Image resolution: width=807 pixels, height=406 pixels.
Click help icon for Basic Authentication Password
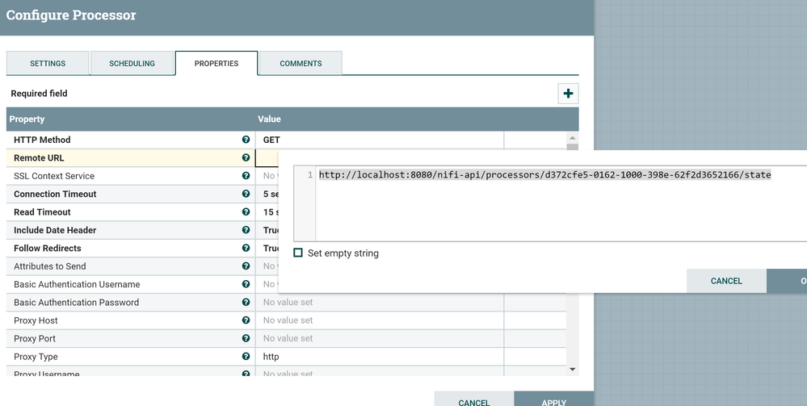point(246,303)
